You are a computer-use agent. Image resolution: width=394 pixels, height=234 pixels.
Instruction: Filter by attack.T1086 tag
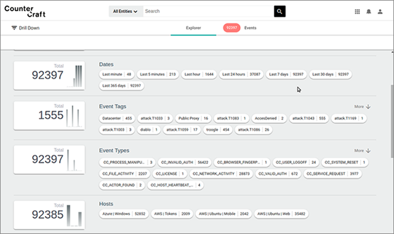pos(253,130)
